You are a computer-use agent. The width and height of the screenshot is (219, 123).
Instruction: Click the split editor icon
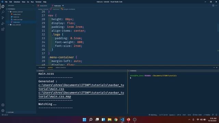coord(213,5)
